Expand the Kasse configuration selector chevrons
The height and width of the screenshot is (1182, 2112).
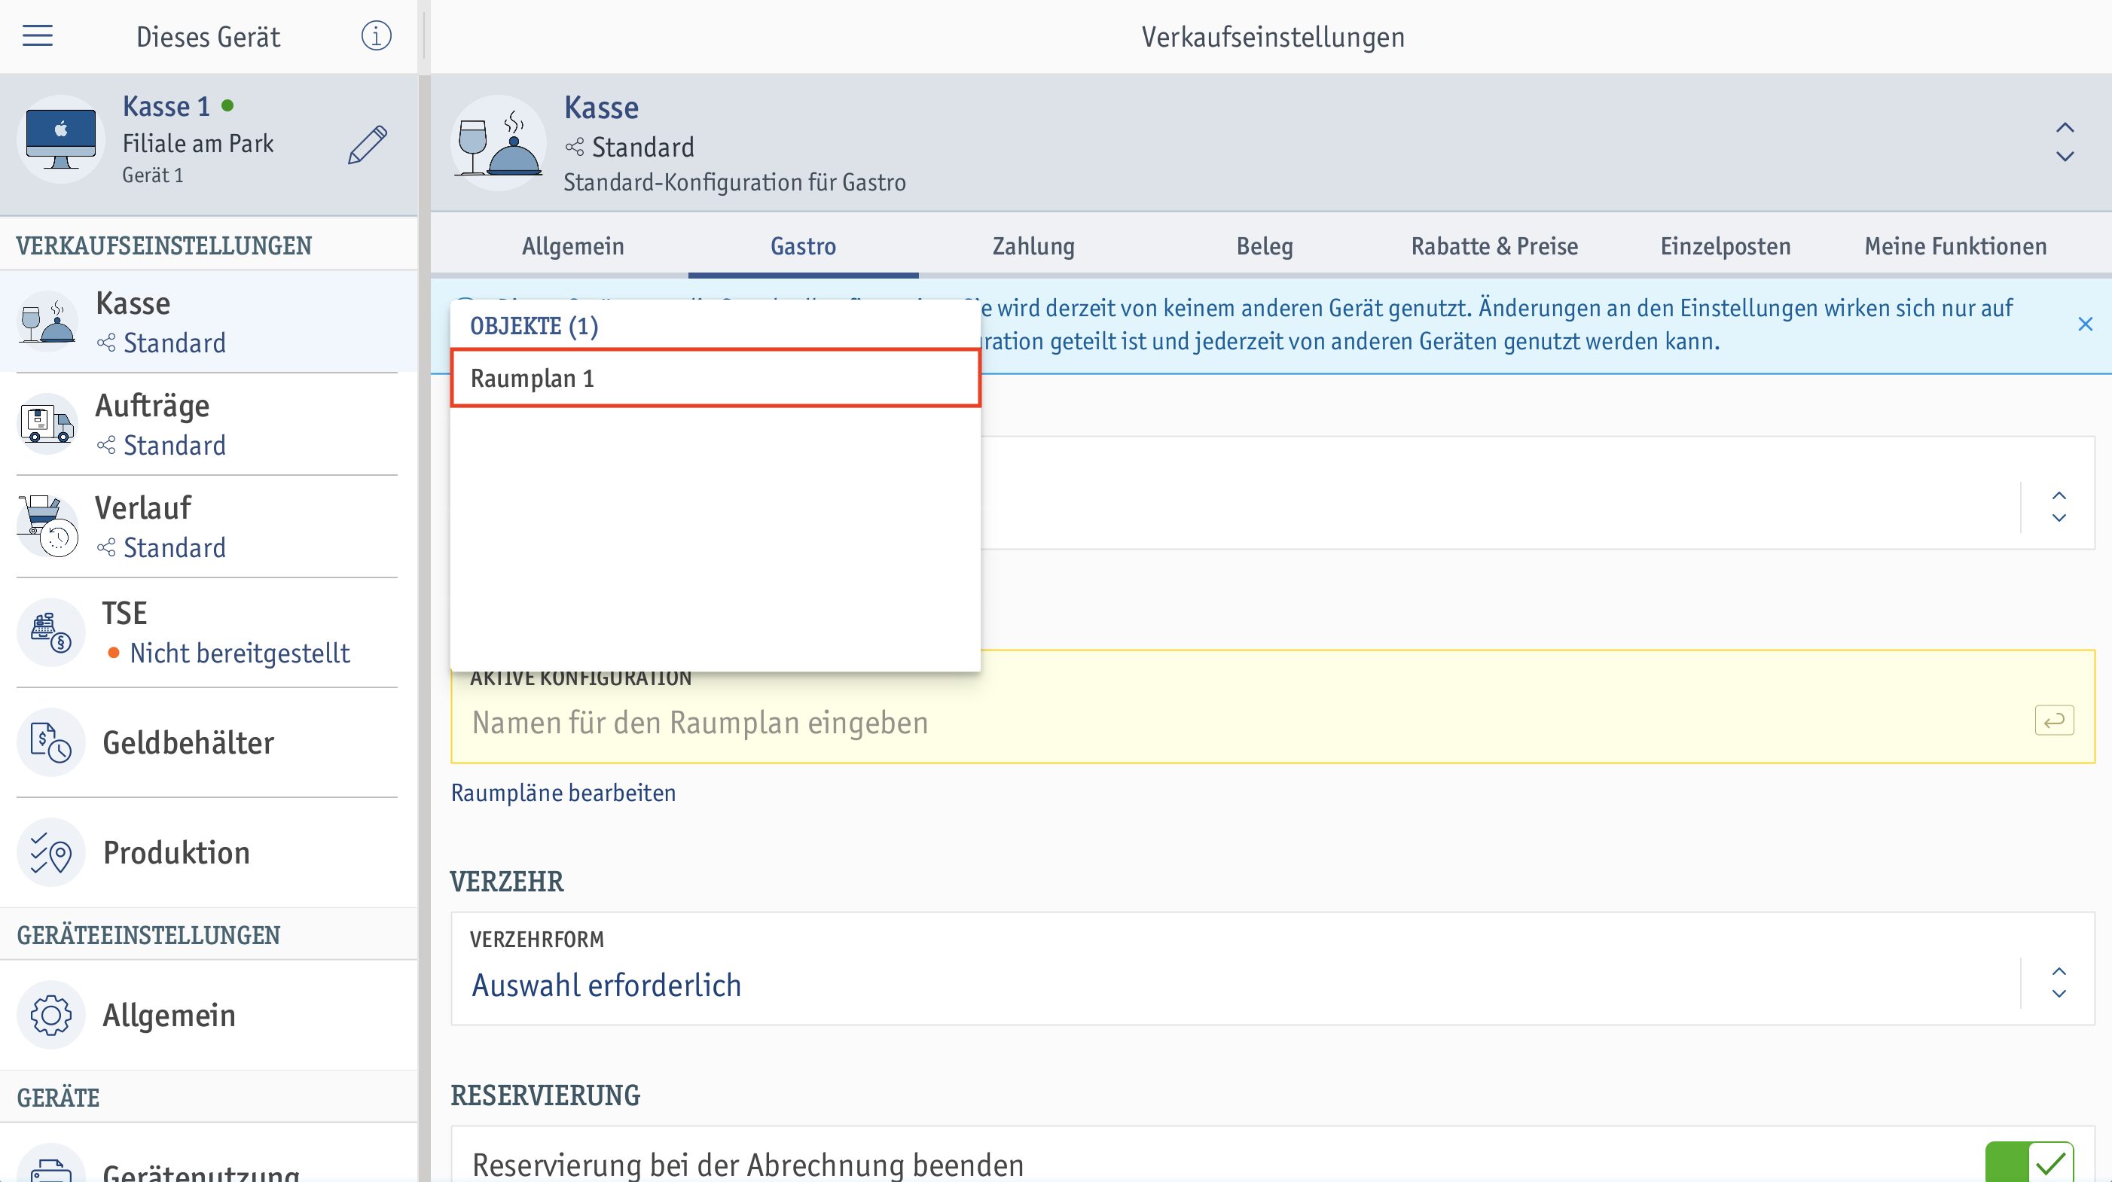pyautogui.click(x=2065, y=142)
